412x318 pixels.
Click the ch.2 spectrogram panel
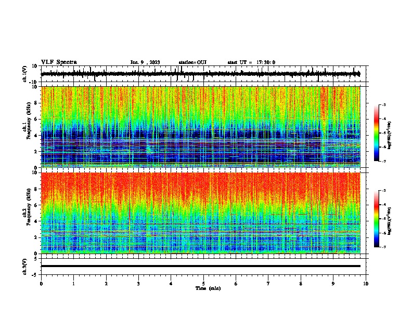coord(201,213)
